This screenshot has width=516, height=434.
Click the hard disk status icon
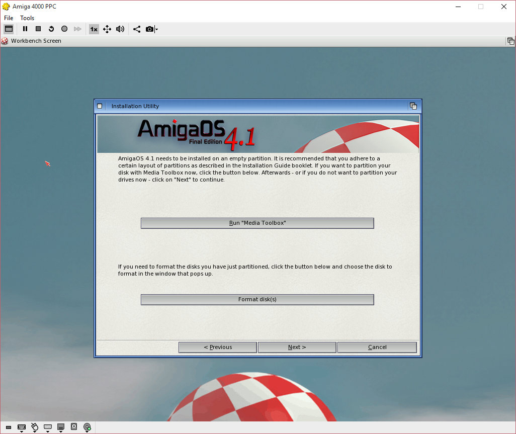tap(74, 427)
